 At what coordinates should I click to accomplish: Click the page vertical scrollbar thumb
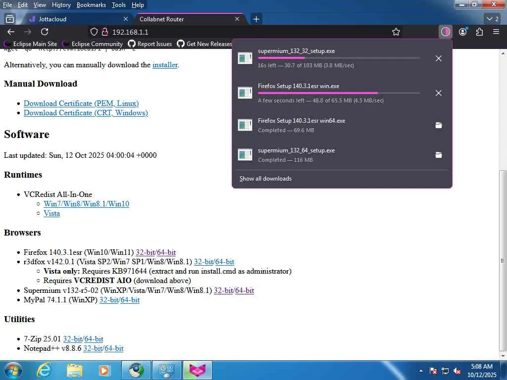[x=503, y=260]
